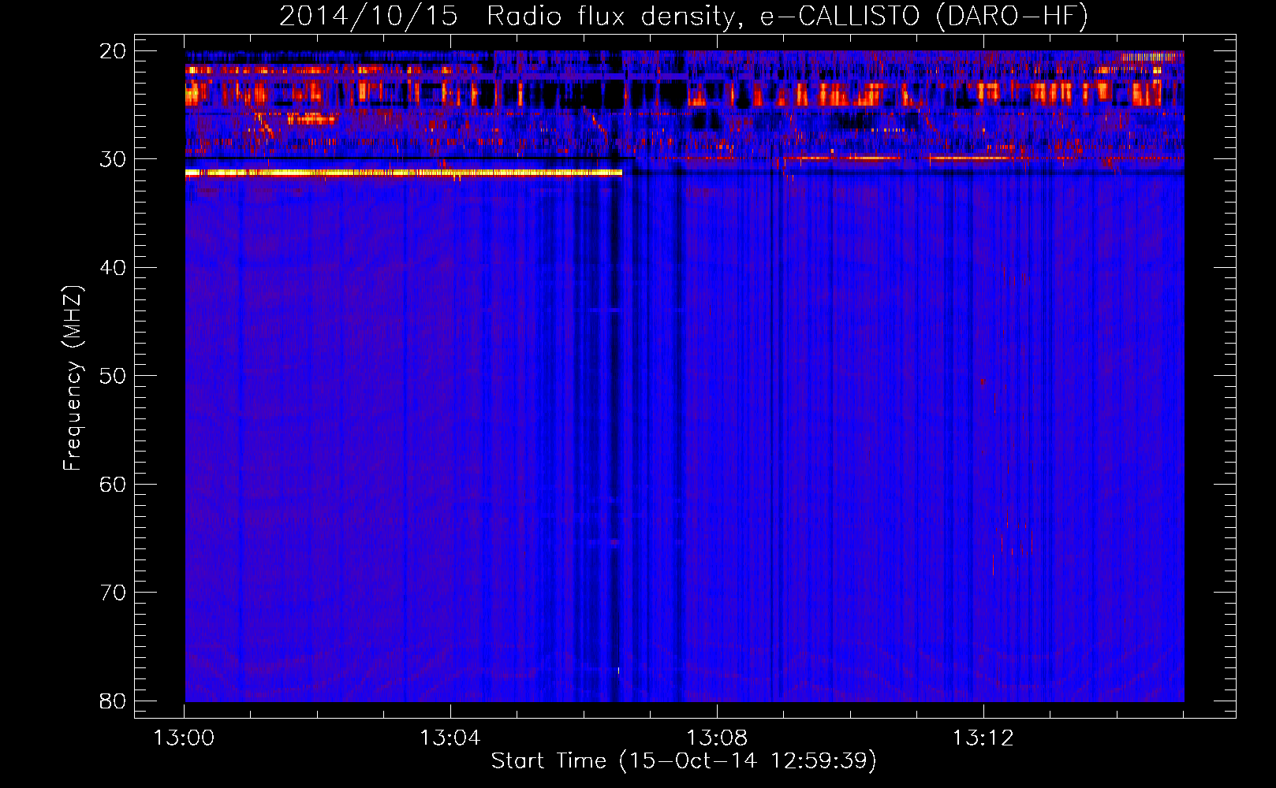Select the 50 MHz frequency tick label
Viewport: 1276px width, 788px height.
[113, 376]
